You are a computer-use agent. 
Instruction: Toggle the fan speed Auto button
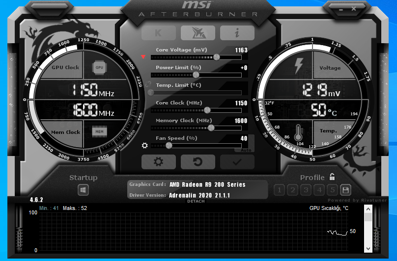tap(246, 150)
